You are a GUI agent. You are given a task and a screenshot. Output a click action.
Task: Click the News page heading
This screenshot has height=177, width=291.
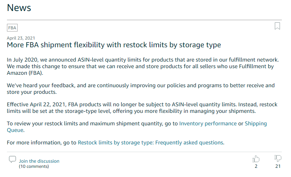tap(19, 8)
